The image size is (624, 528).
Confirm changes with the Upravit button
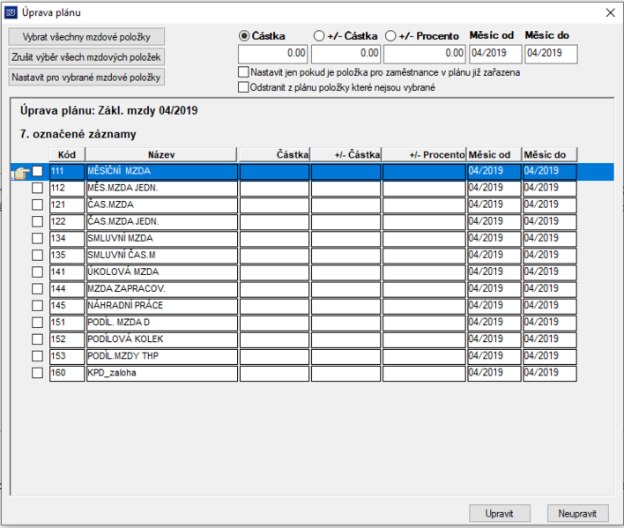click(x=500, y=513)
